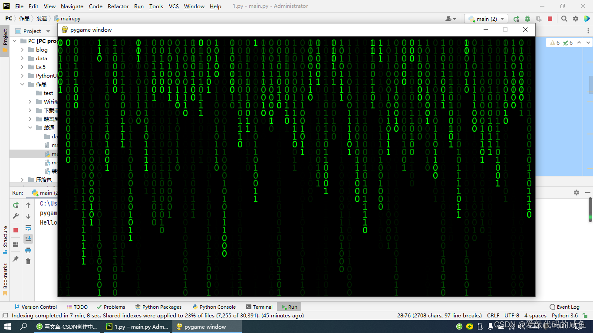Open the Code With Me user icon
Image resolution: width=593 pixels, height=333 pixels.
coord(451,19)
